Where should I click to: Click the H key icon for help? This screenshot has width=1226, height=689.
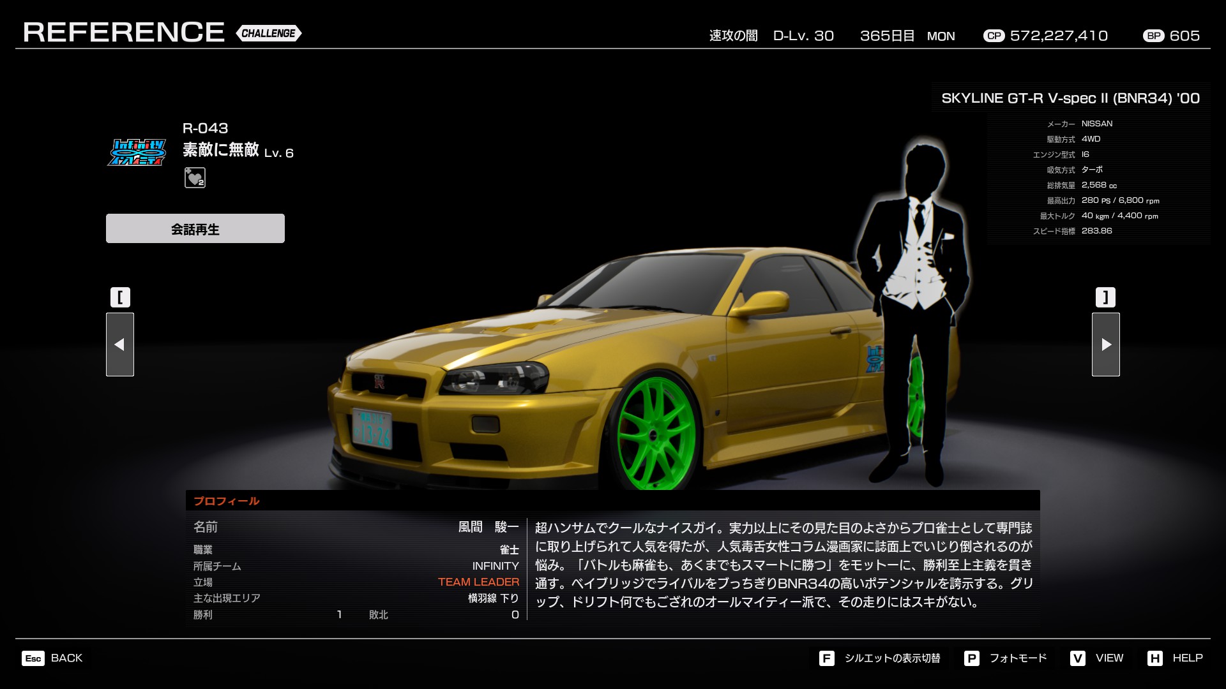click(1154, 658)
